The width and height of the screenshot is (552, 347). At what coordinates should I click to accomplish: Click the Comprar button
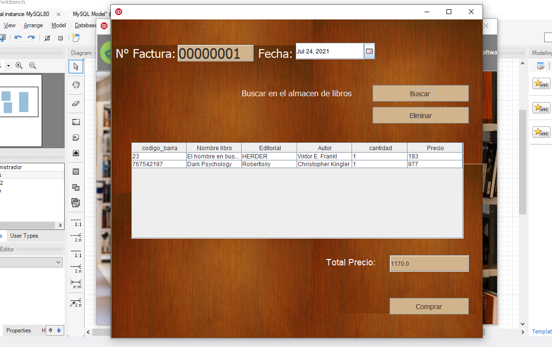[429, 307]
